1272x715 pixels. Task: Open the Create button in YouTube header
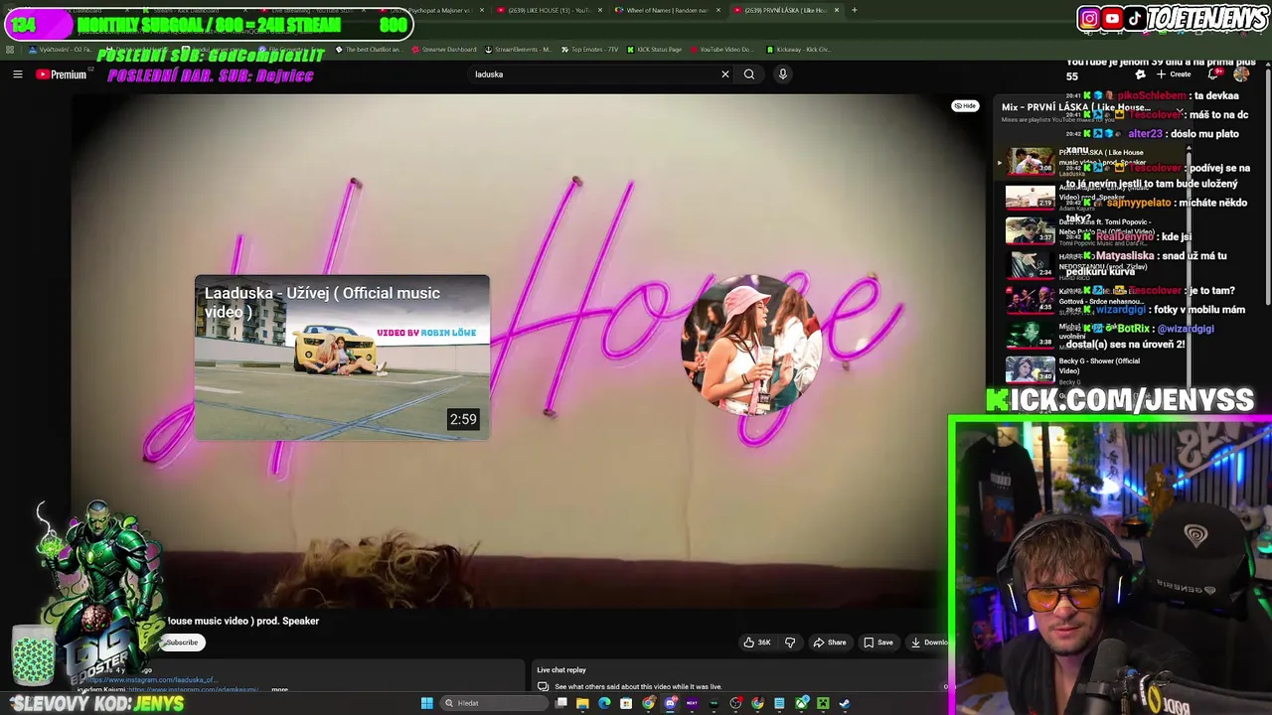(1175, 74)
